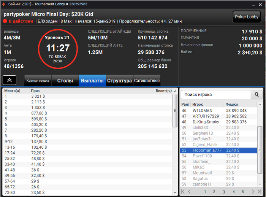Screen dimensions: 266x197
Task: Open page 1 of player list
Action: click(205, 192)
